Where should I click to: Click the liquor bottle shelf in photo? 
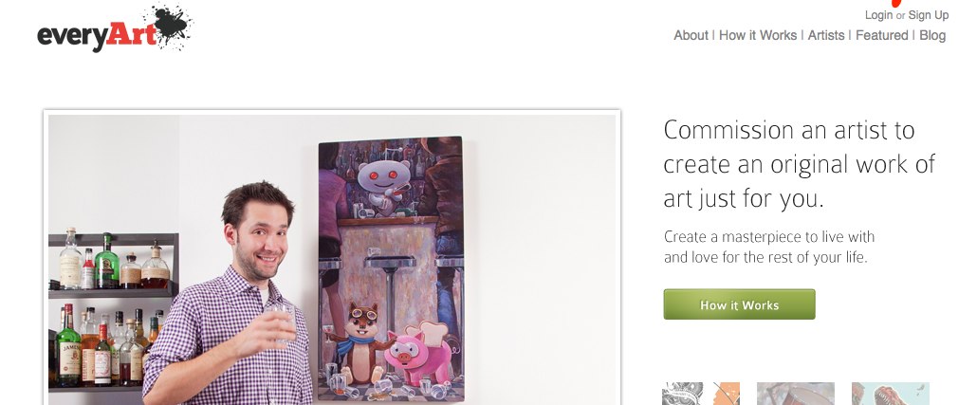click(114, 311)
